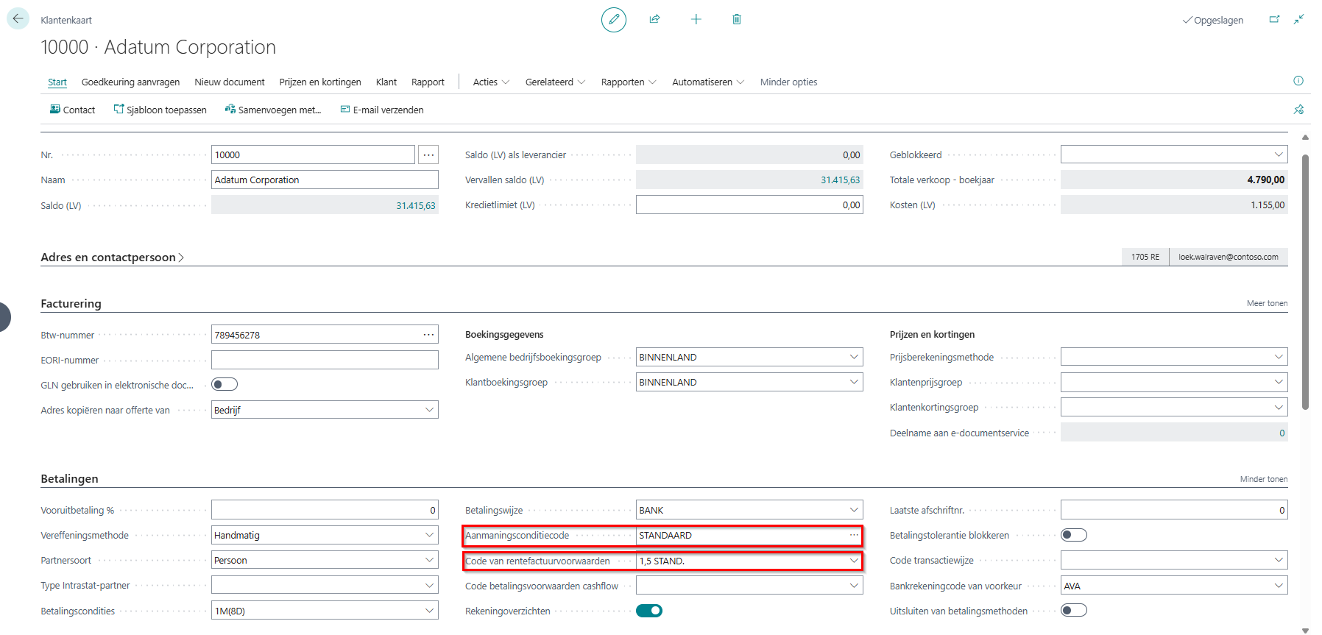Click the plus new-record icon
The image size is (1322, 635).
tap(696, 20)
